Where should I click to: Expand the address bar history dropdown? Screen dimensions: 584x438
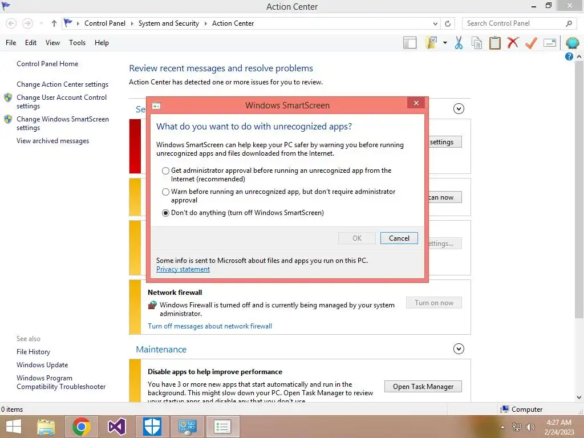pyautogui.click(x=435, y=23)
